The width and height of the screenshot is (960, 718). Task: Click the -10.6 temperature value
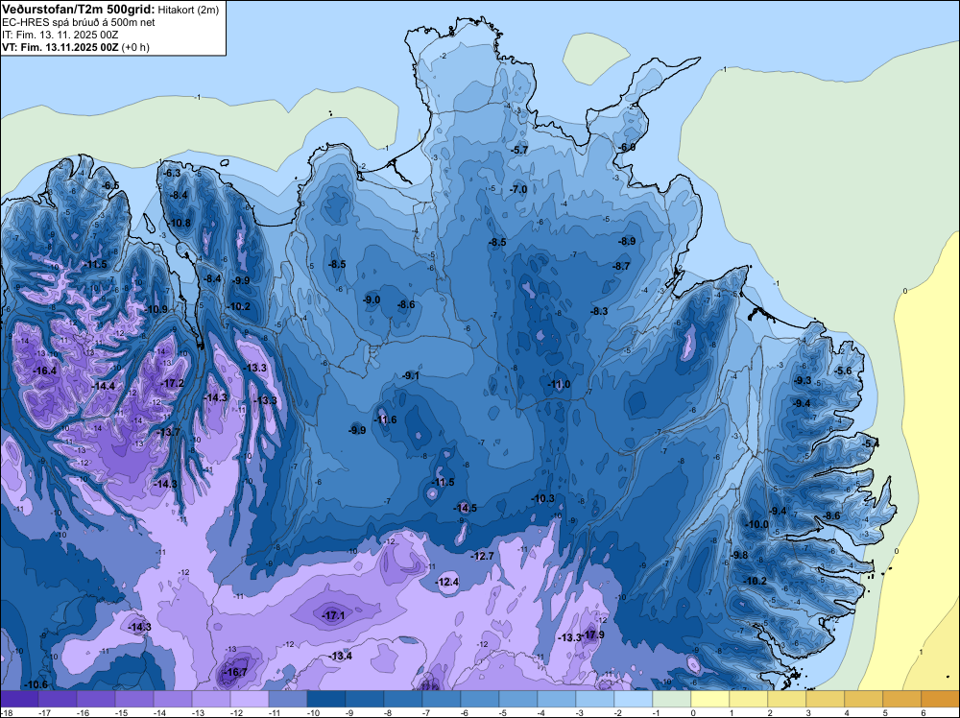36,684
